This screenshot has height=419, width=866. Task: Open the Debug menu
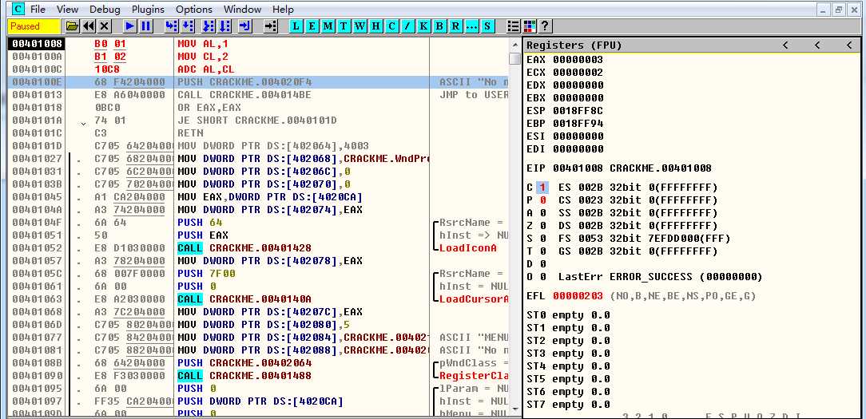pyautogui.click(x=105, y=9)
